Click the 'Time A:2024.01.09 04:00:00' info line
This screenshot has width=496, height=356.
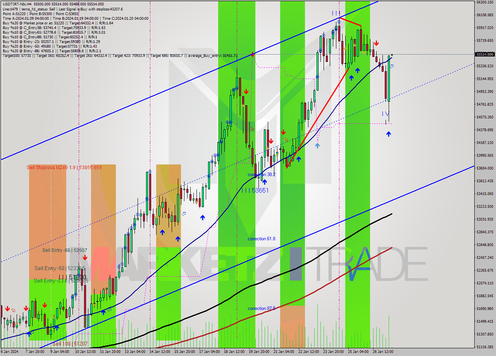(x=76, y=18)
